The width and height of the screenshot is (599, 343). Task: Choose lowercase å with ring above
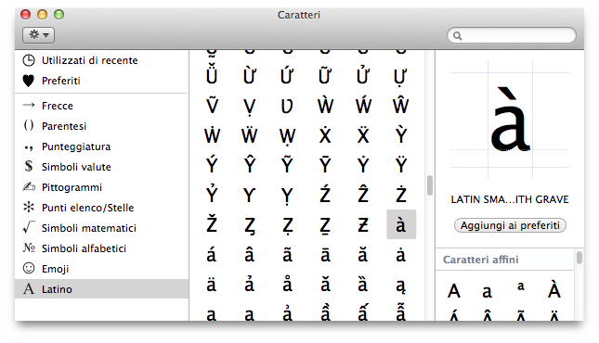287,285
